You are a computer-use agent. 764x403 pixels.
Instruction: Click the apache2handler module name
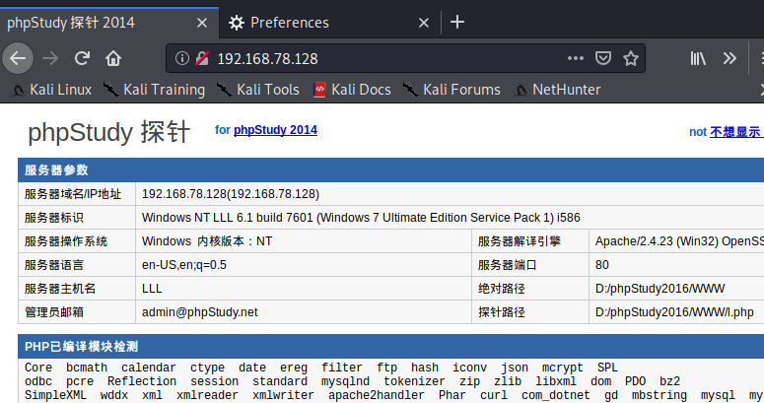[x=377, y=395]
